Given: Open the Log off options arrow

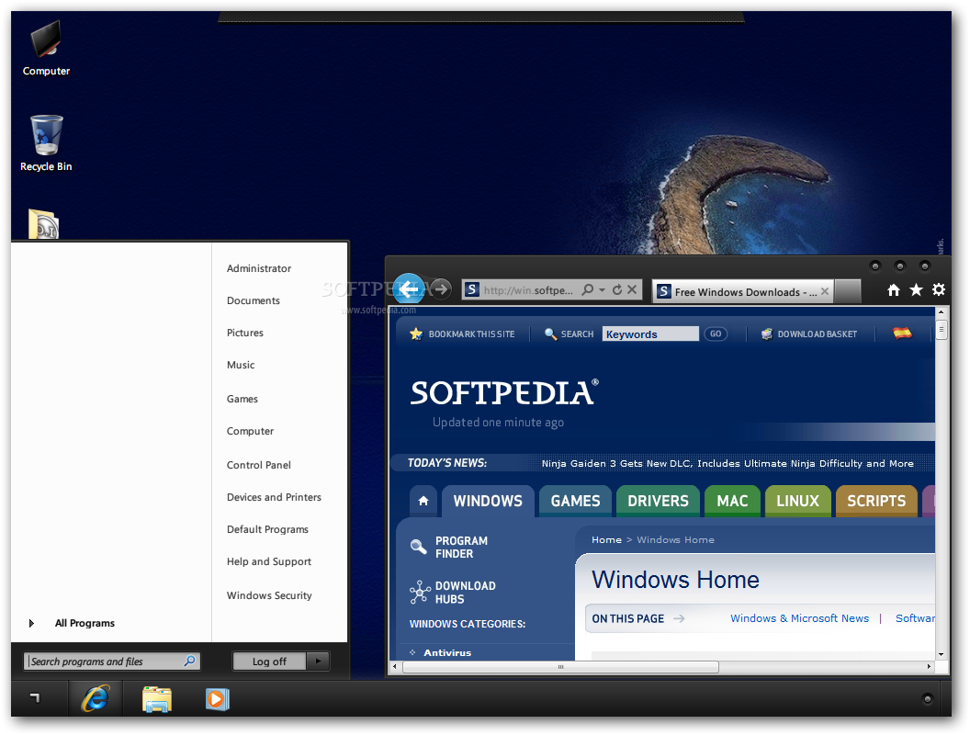Looking at the screenshot, I should click(x=318, y=661).
